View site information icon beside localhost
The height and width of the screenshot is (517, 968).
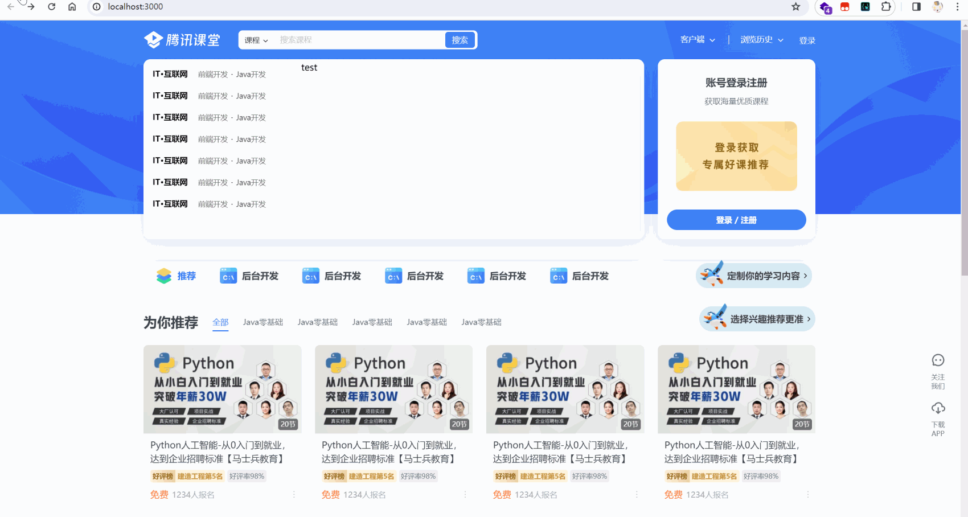[x=97, y=7]
